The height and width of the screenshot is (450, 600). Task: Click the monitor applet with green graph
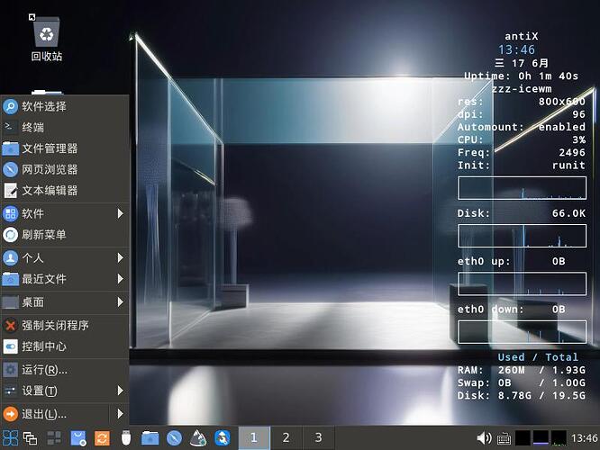coord(559,438)
